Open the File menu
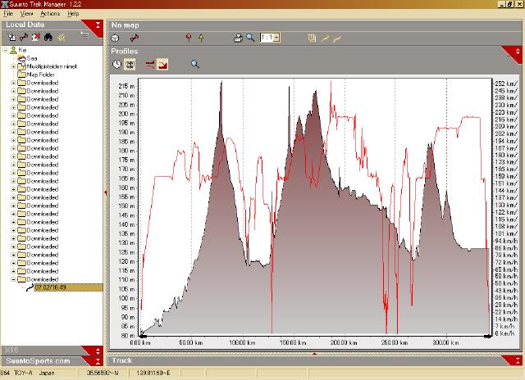Viewport: 525px width, 380px height. [x=8, y=13]
